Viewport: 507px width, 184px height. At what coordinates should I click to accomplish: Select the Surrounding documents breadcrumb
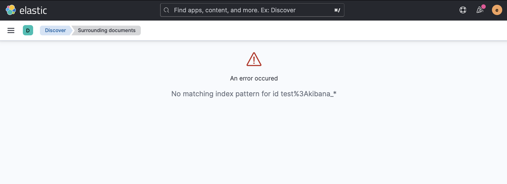(x=107, y=30)
